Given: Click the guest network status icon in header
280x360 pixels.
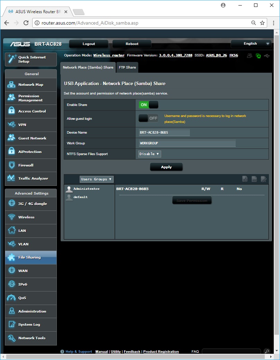Looking at the screenshot, I should point(250,56).
